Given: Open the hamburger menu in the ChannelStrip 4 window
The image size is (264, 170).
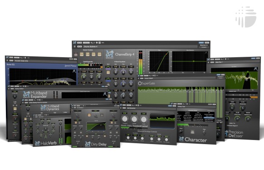Looking at the screenshot, I should 74,46.
